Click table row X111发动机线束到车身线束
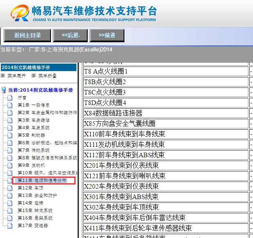Viewport: 253px width, 238px height. coord(166,144)
